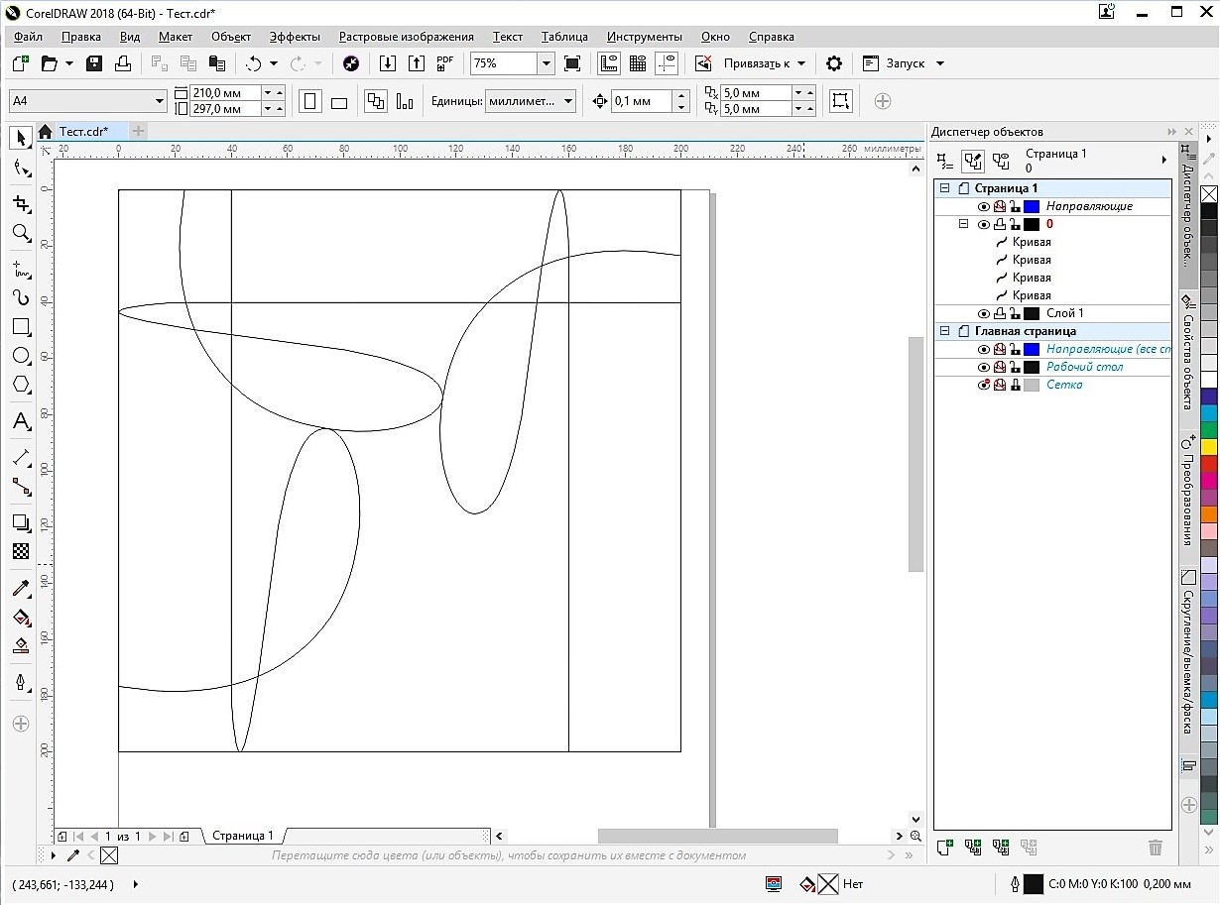This screenshot has width=1220, height=905.
Task: Select the Freehand drawing tool
Action: coord(20,268)
